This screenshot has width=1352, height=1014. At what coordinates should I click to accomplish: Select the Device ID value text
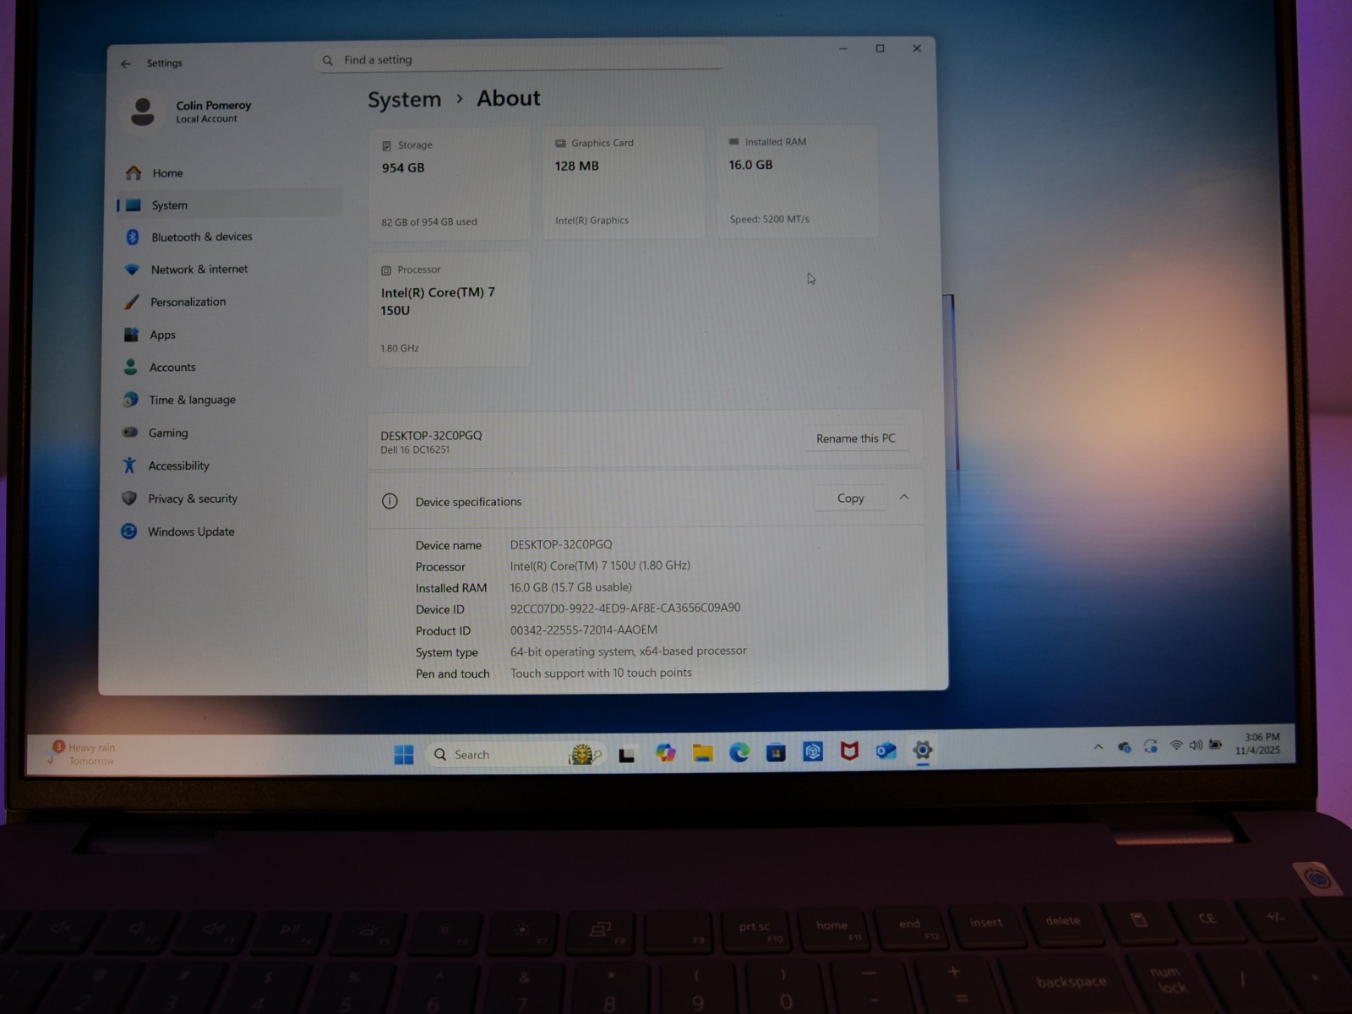point(625,608)
